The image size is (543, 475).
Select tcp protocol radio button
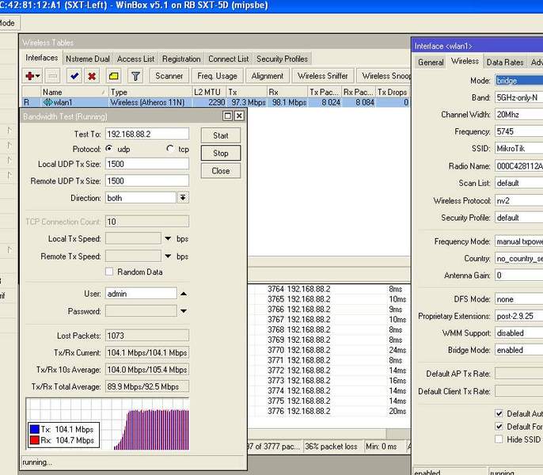170,149
